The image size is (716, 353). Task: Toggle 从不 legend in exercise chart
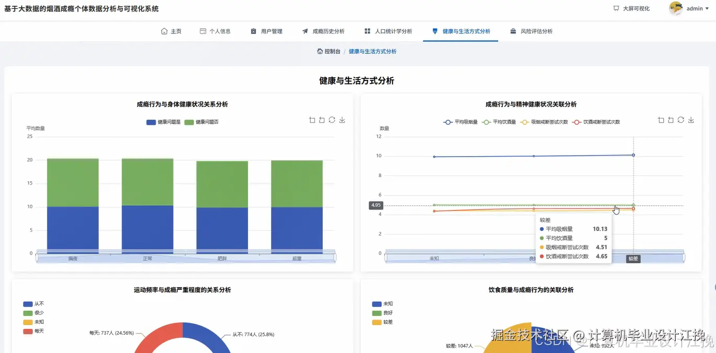[34, 303]
